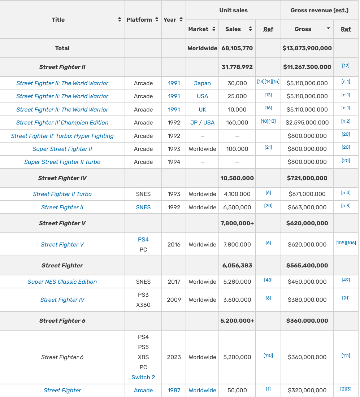Open reference [18] in the Champion Edition row

[264, 121]
